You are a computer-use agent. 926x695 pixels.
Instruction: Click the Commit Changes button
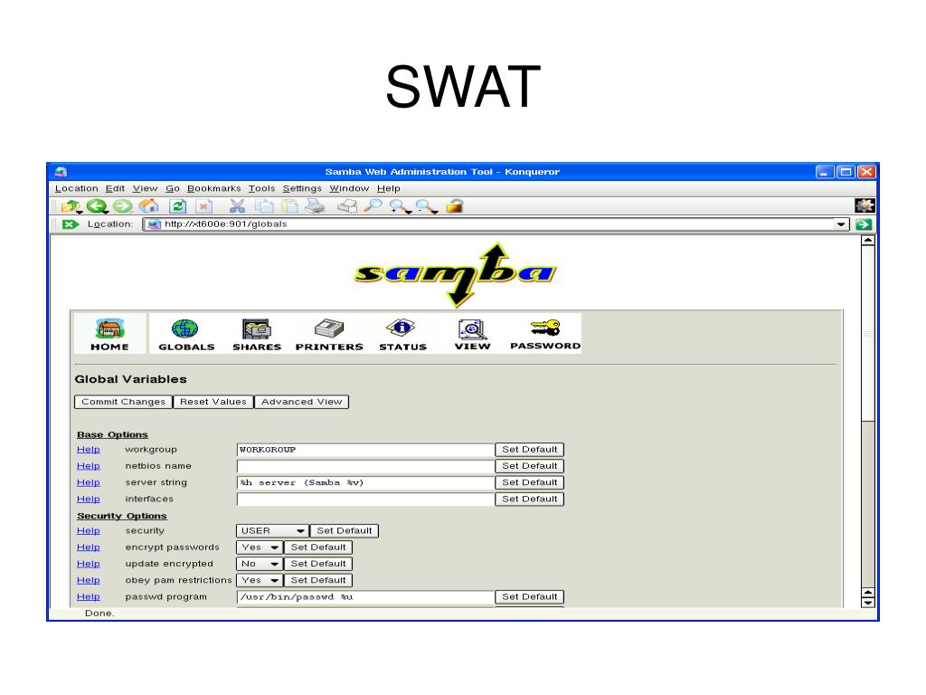tap(123, 402)
